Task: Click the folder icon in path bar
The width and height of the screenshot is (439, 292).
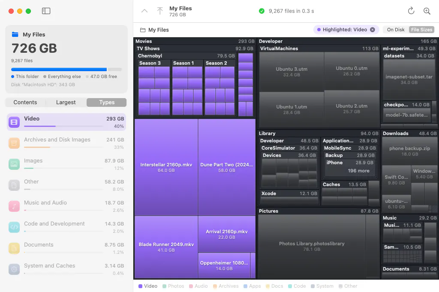Action: tap(143, 30)
